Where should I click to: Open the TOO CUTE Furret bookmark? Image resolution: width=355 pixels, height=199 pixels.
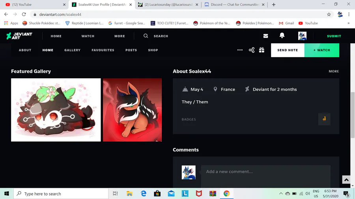tap(169, 23)
